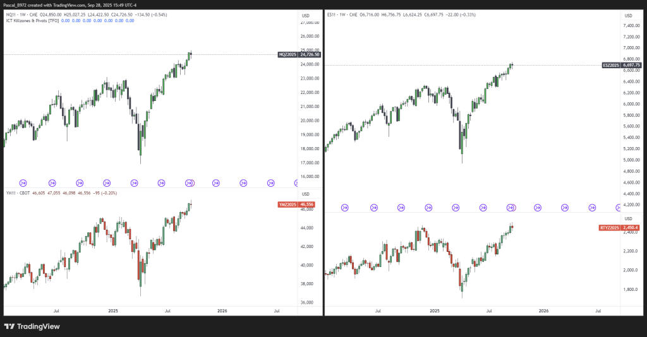647x337 pixels.
Task: Click the second rollover marker from left on the NQ1! chart
Action: [x=52, y=183]
